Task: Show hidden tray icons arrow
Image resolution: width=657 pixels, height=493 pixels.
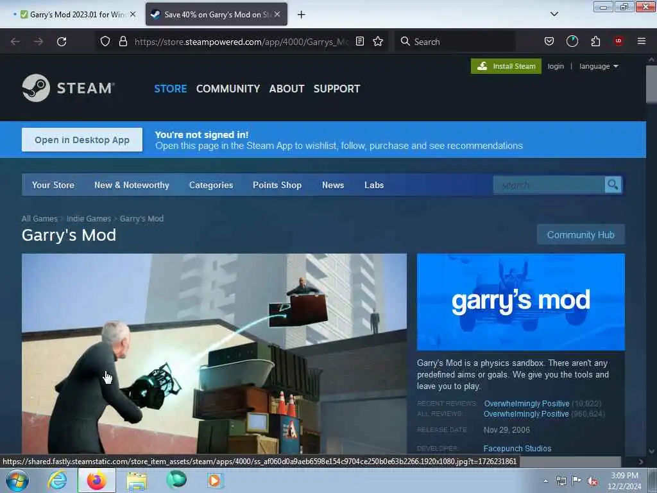Action: (545, 481)
